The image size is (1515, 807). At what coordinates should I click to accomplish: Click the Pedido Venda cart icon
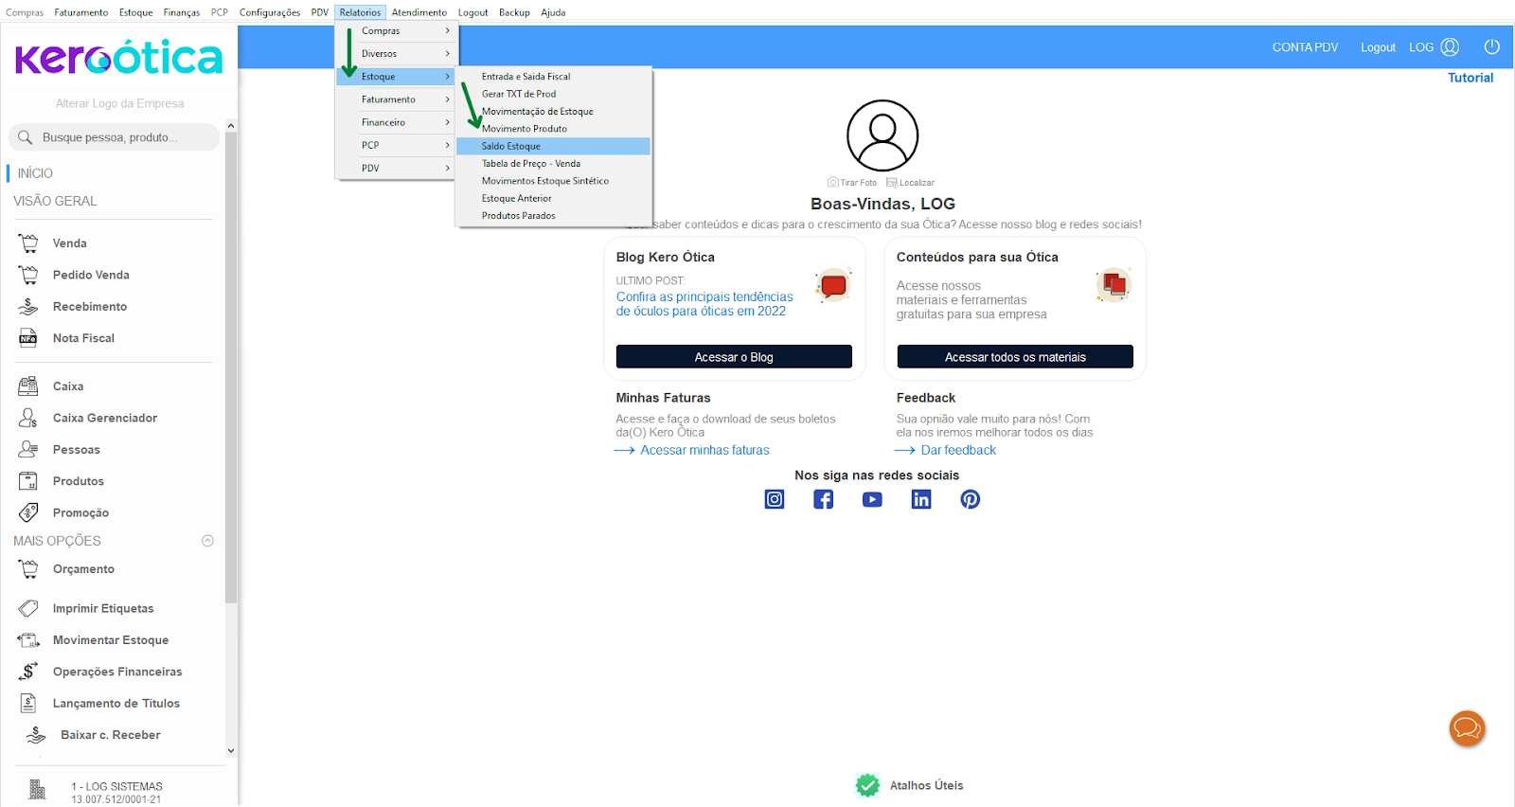[28, 275]
